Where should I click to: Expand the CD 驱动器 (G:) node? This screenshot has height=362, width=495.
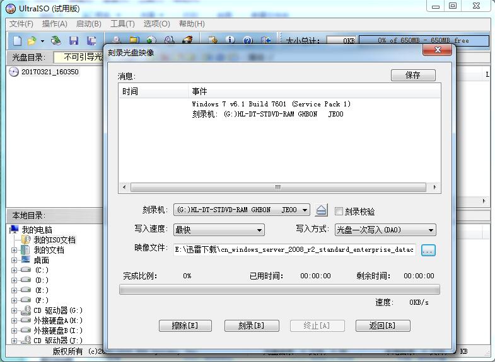click(14, 310)
